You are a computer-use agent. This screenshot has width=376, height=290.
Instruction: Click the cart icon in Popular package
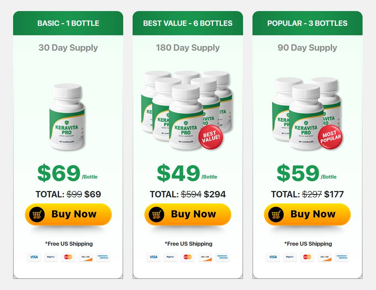point(276,214)
